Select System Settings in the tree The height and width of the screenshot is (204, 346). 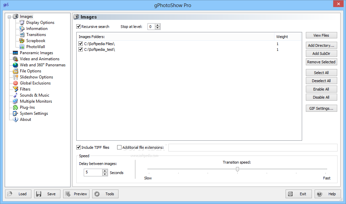coord(34,113)
